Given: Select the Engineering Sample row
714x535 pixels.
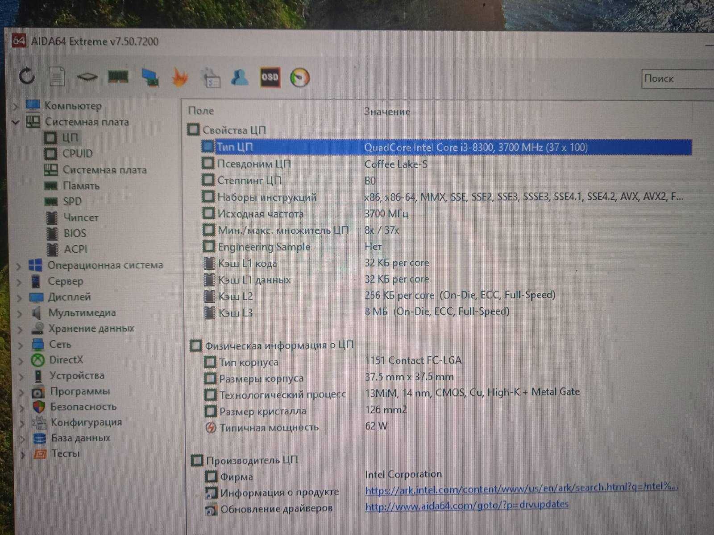Looking at the screenshot, I should click(x=446, y=247).
